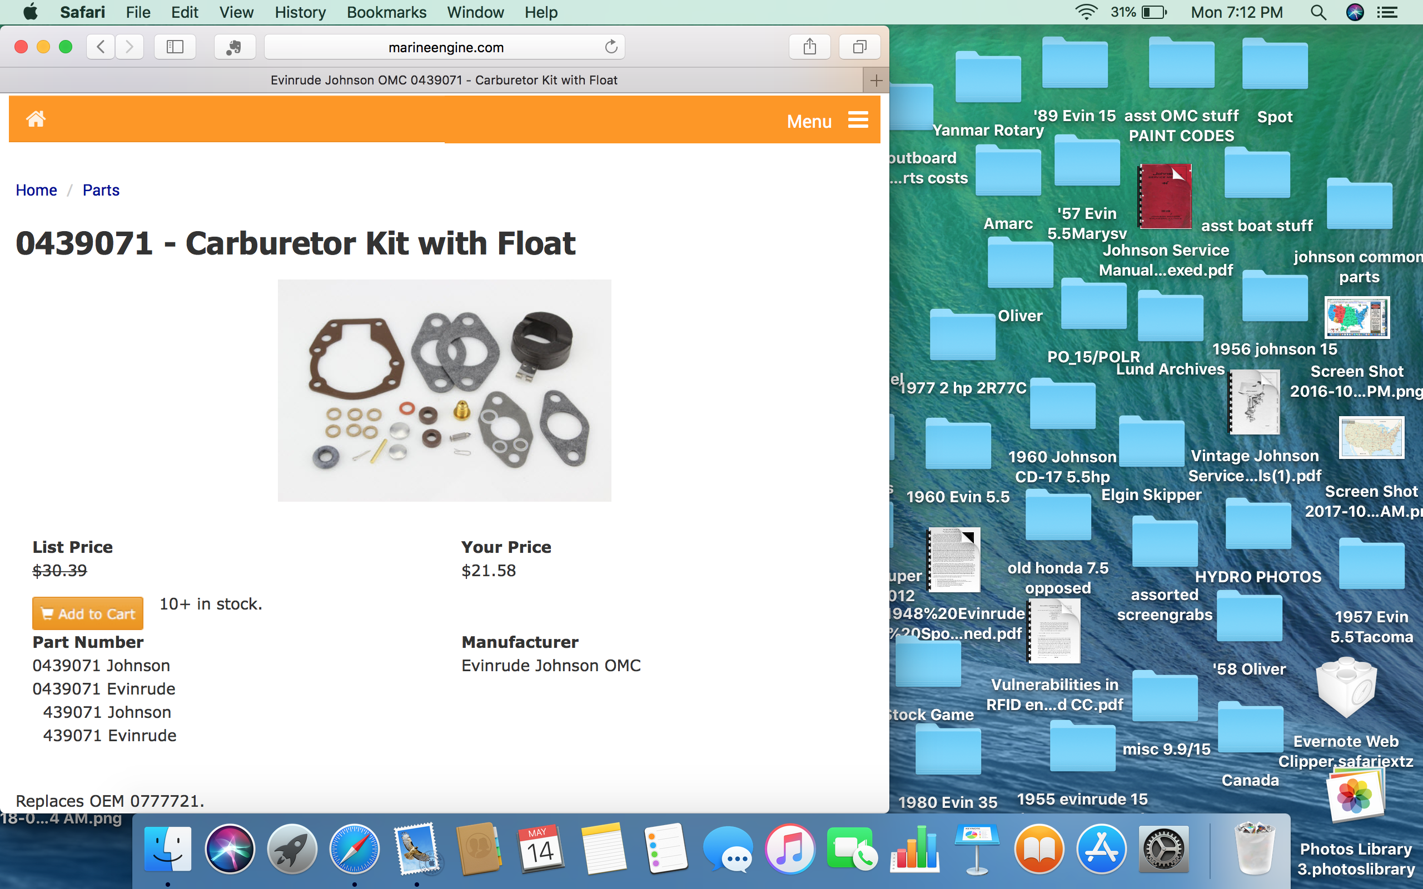1423x889 pixels.
Task: Open the Notes app in the Dock
Action: coord(603,849)
